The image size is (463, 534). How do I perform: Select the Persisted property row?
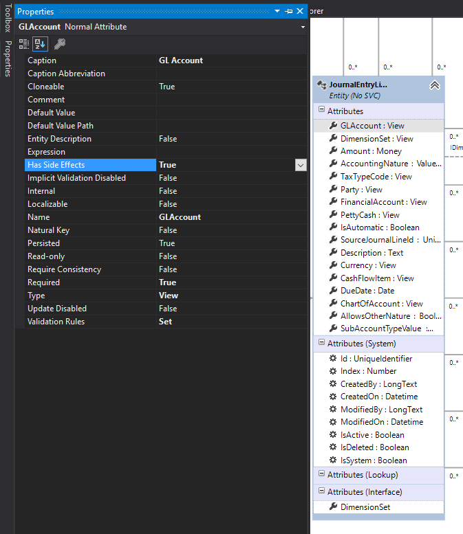pos(166,243)
